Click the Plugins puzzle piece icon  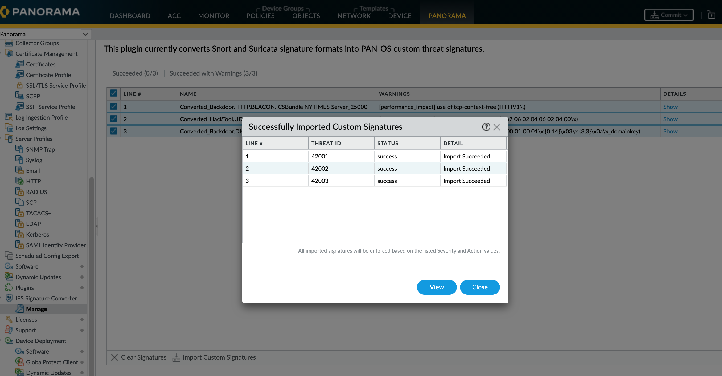pyautogui.click(x=9, y=287)
